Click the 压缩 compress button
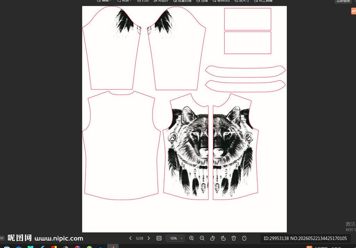Viewport: 356px width, 248px height. (x=202, y=1)
